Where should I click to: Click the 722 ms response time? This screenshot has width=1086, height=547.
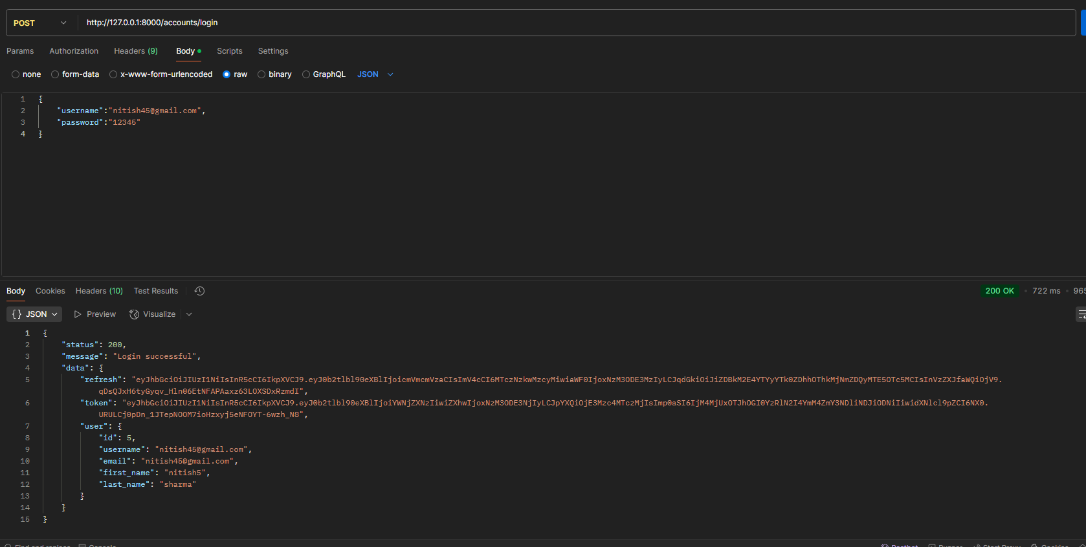point(1046,291)
